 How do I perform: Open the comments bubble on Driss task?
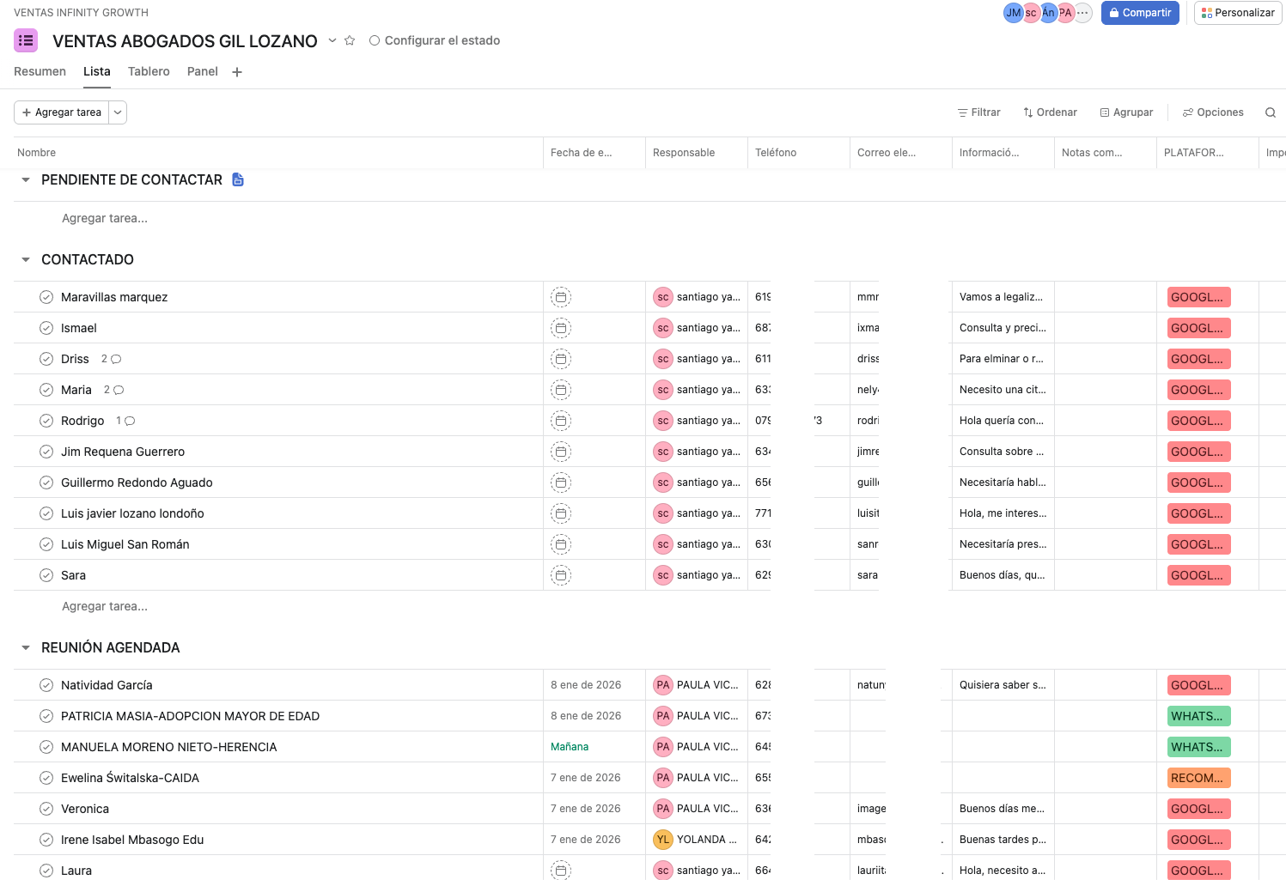(x=116, y=359)
